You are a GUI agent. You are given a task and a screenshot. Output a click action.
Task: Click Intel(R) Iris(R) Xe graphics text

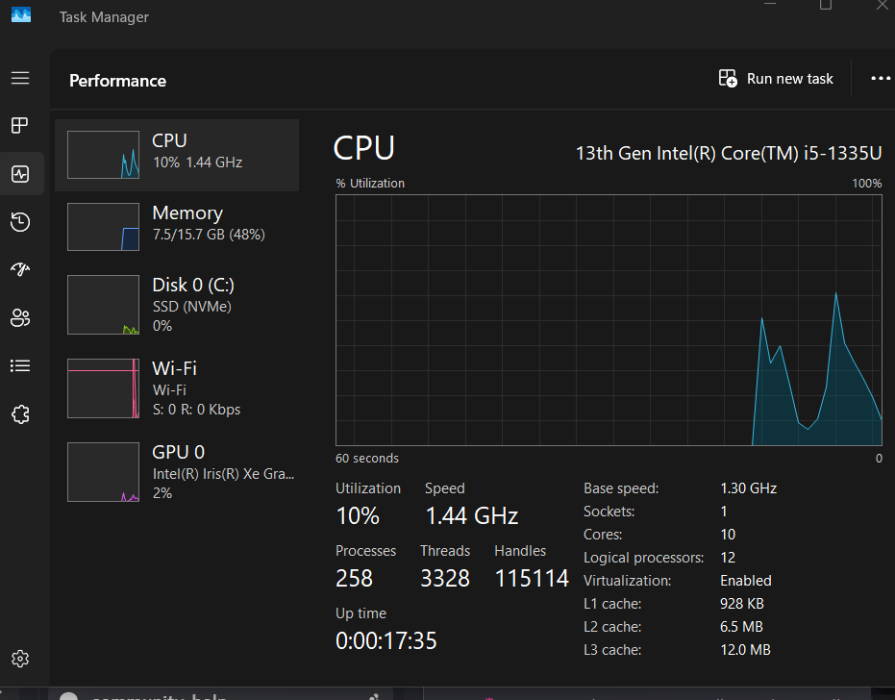click(223, 474)
